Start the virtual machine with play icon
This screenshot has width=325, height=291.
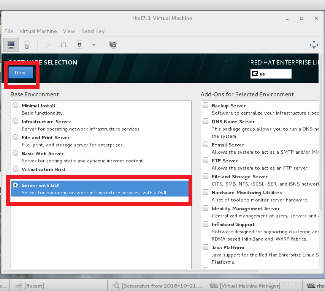click(47, 45)
